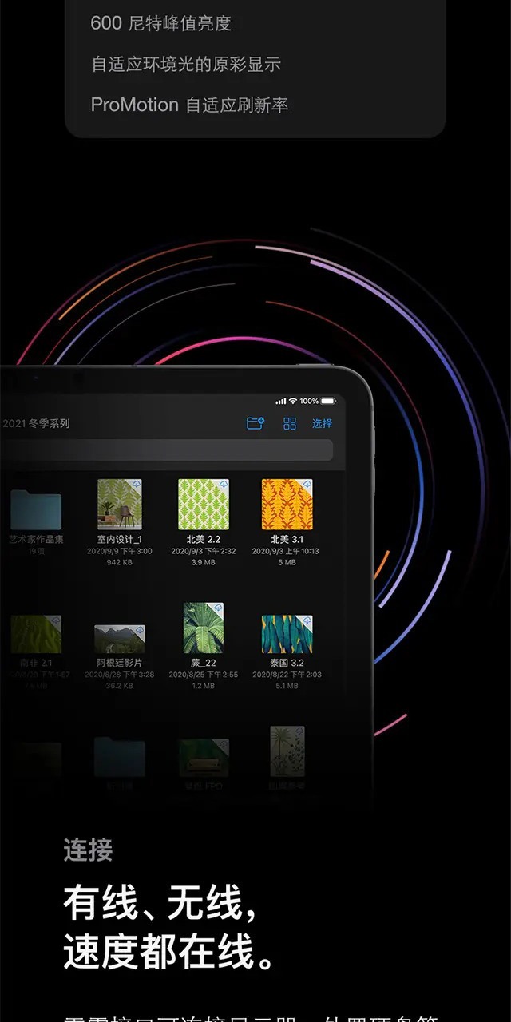
Task: Click the cellular signal bars icon
Action: click(280, 401)
